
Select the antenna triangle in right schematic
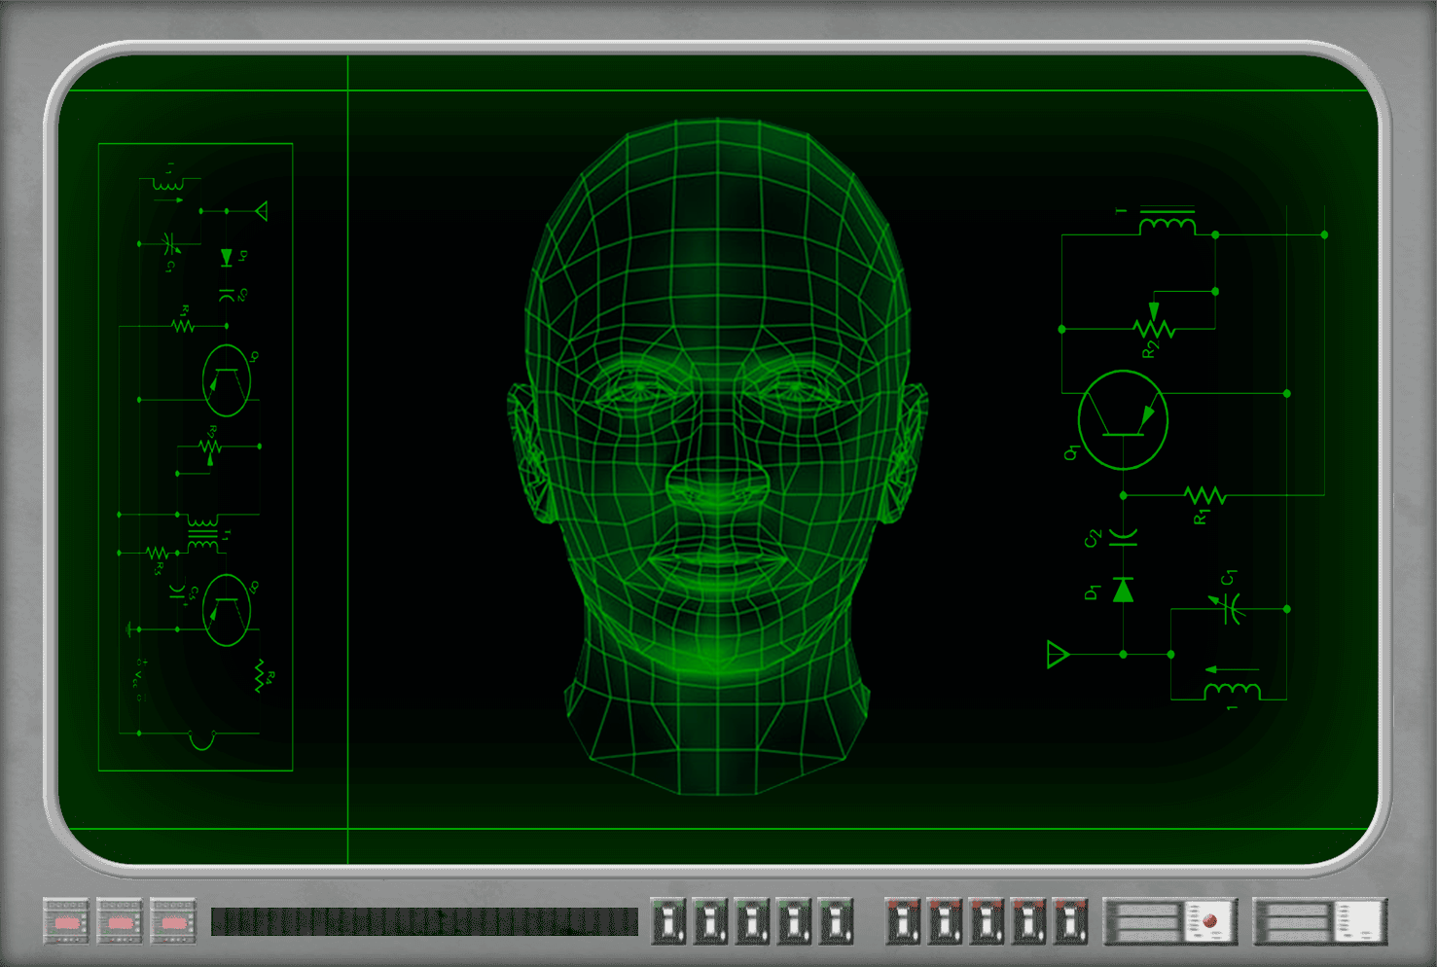click(x=1058, y=655)
